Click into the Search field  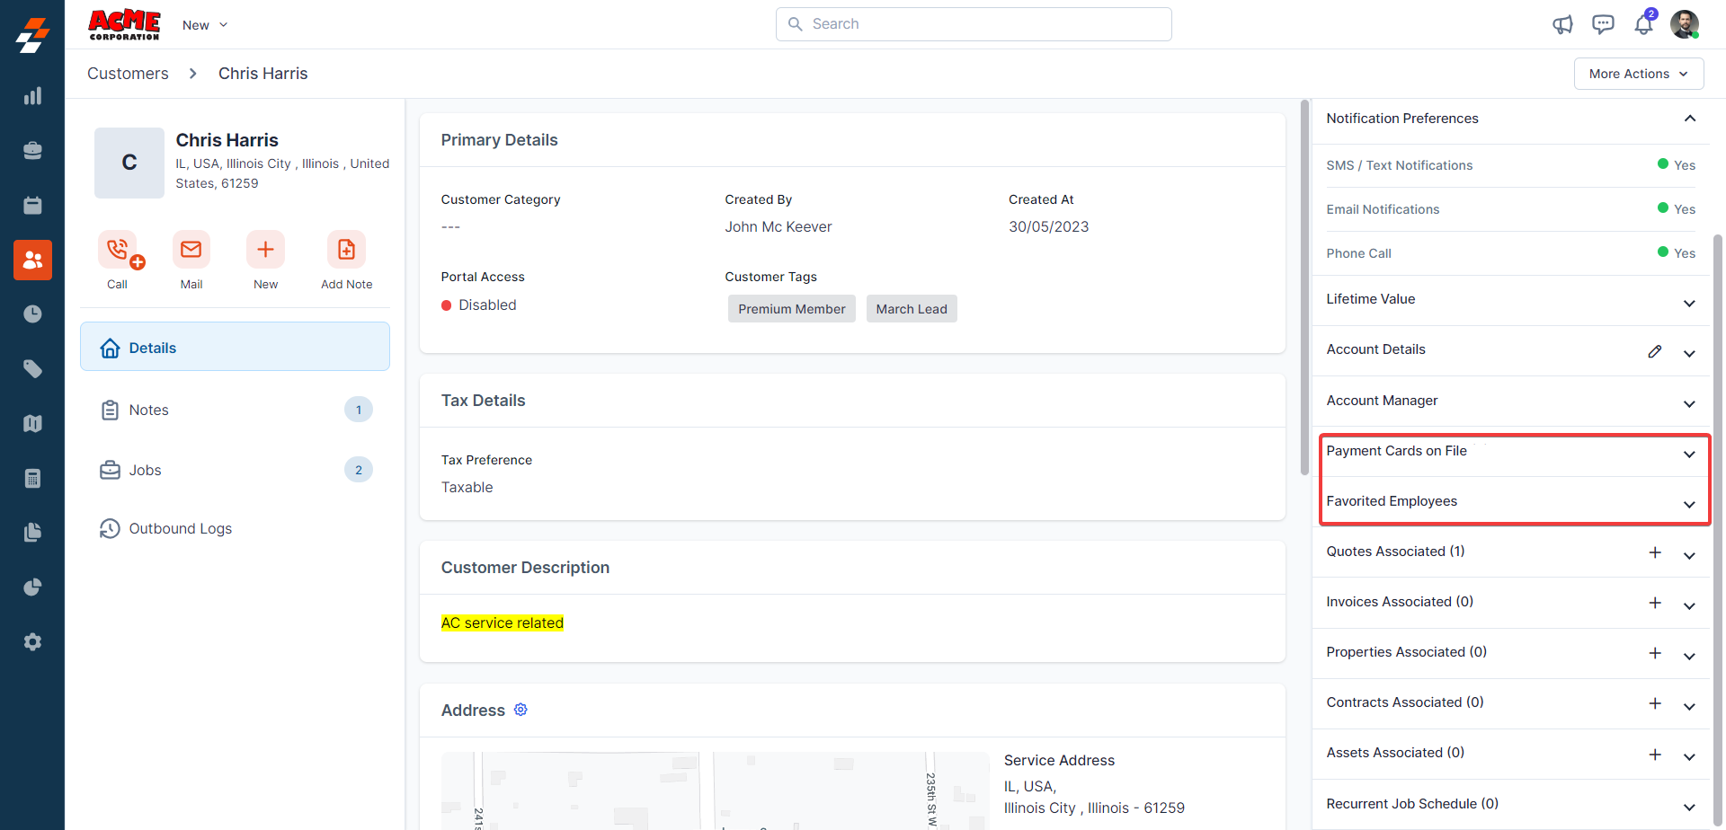point(974,24)
